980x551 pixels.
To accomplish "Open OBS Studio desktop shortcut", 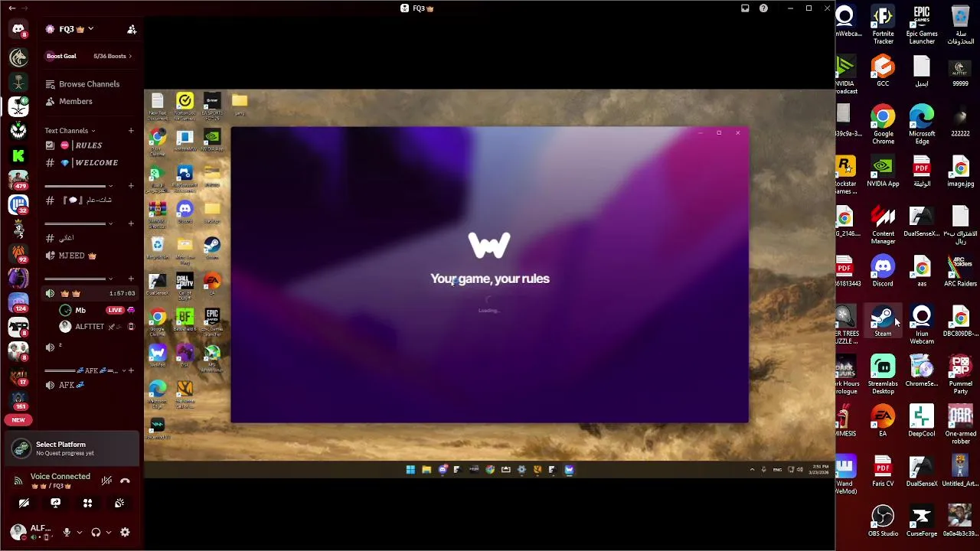I will (x=883, y=521).
